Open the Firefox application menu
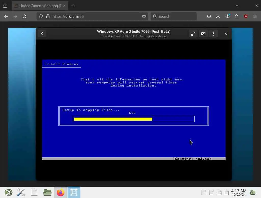This screenshot has width=261, height=198. pos(255,16)
